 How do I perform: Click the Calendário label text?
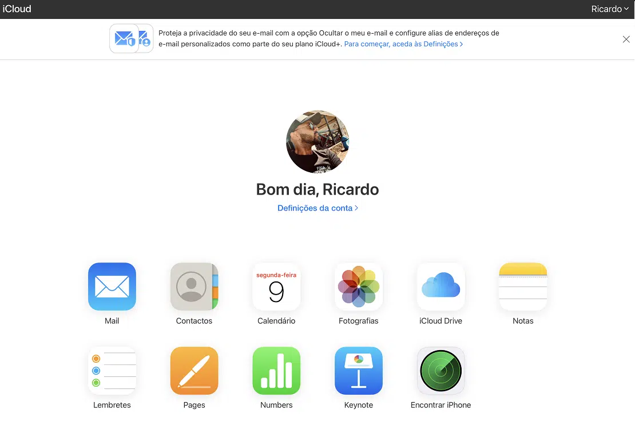point(276,321)
